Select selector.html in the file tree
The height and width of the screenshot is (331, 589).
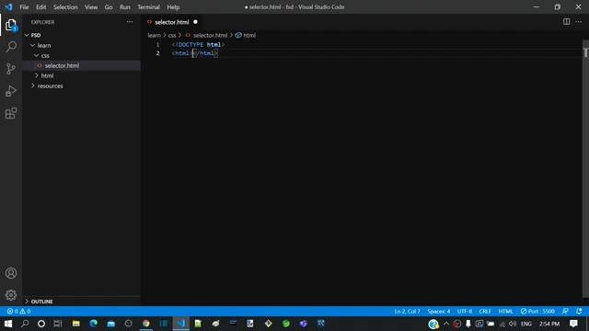click(82, 65)
